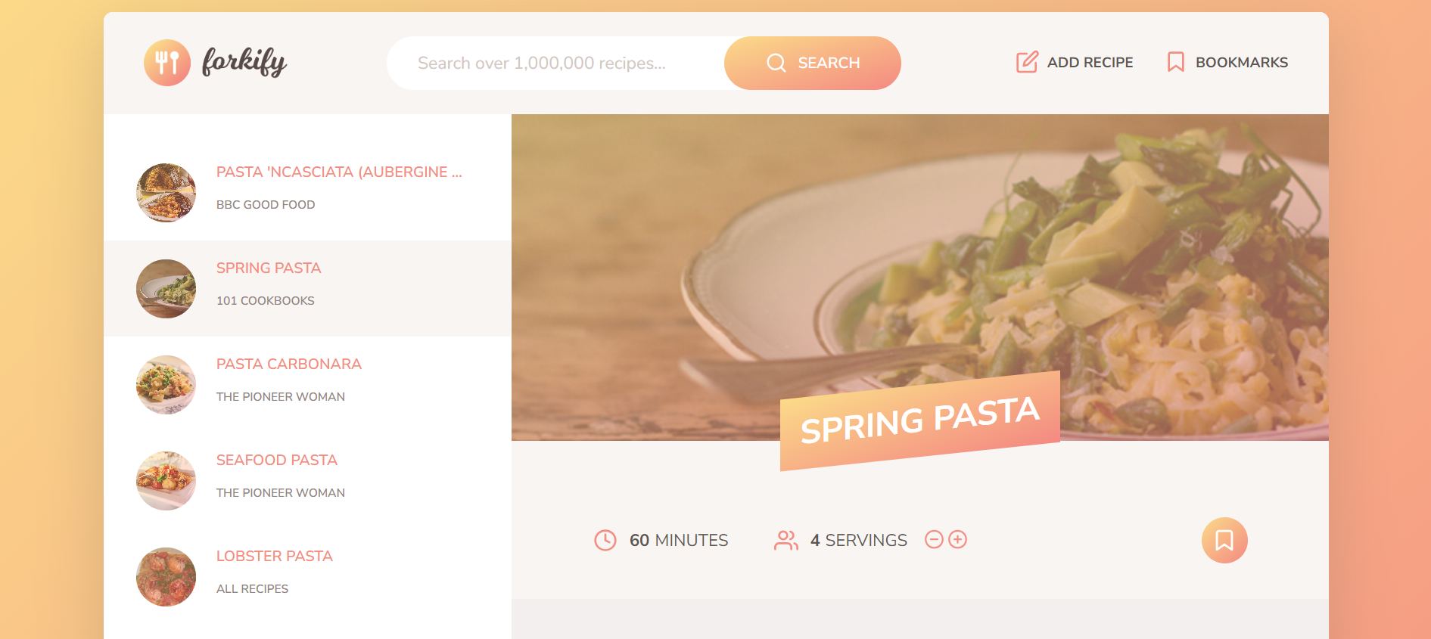
Task: Click the clock icon beside 60 minutes
Action: click(605, 540)
